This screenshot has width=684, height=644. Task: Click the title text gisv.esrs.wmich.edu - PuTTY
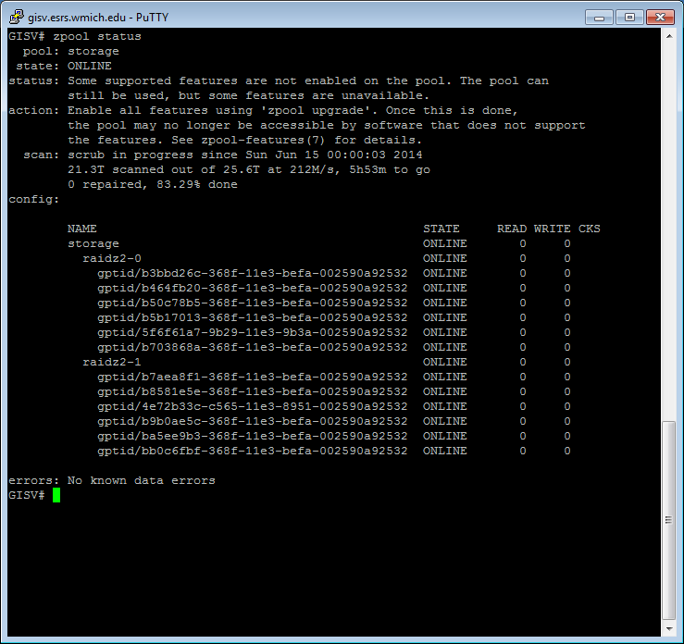tap(98, 18)
